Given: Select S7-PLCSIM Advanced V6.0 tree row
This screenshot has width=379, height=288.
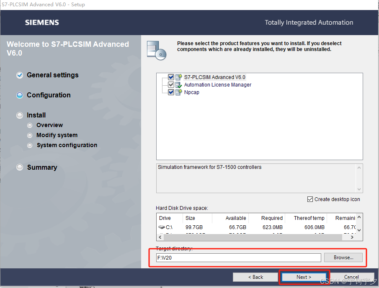Looking at the screenshot, I should coord(215,77).
